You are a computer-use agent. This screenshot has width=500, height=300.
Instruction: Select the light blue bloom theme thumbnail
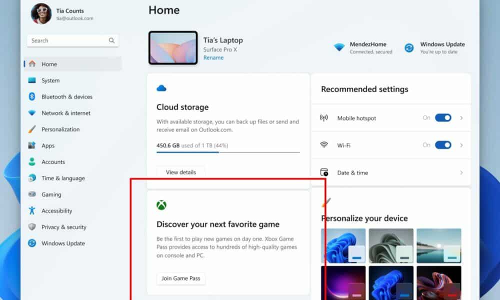pyautogui.click(x=343, y=245)
